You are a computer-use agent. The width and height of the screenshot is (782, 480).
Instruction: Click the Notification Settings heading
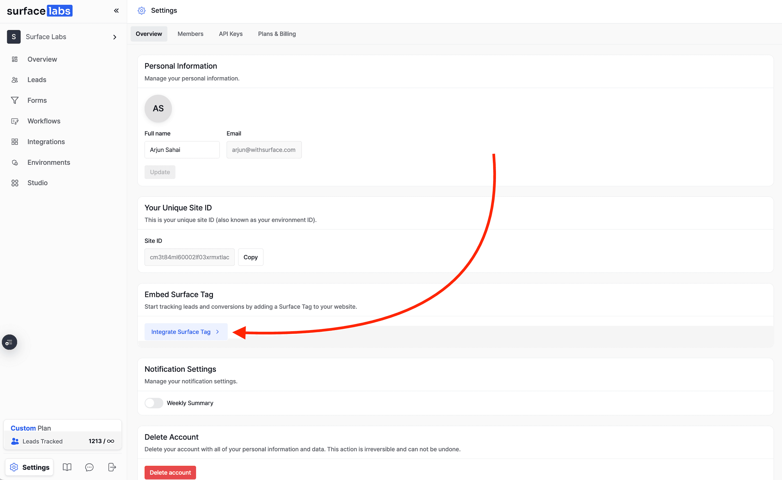tap(180, 369)
